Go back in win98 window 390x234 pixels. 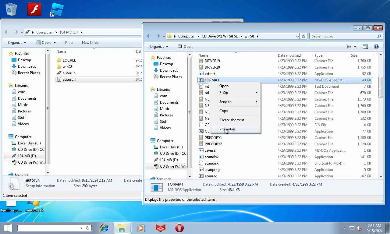pos(149,36)
